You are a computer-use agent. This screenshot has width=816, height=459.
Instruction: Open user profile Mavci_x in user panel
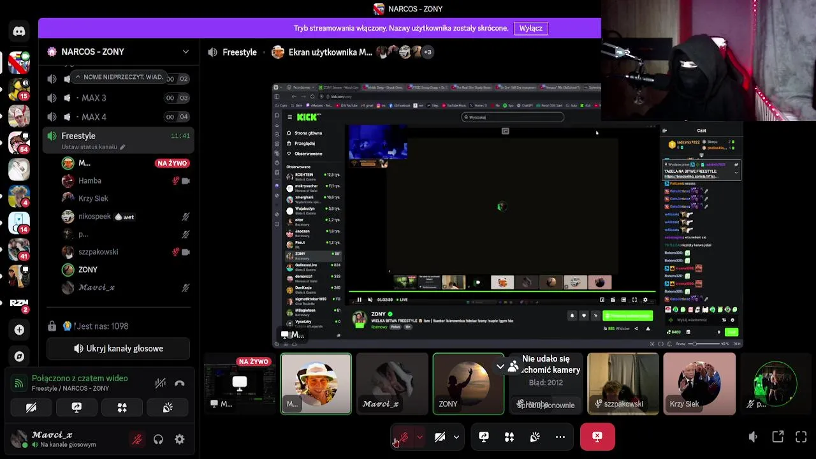click(64, 439)
